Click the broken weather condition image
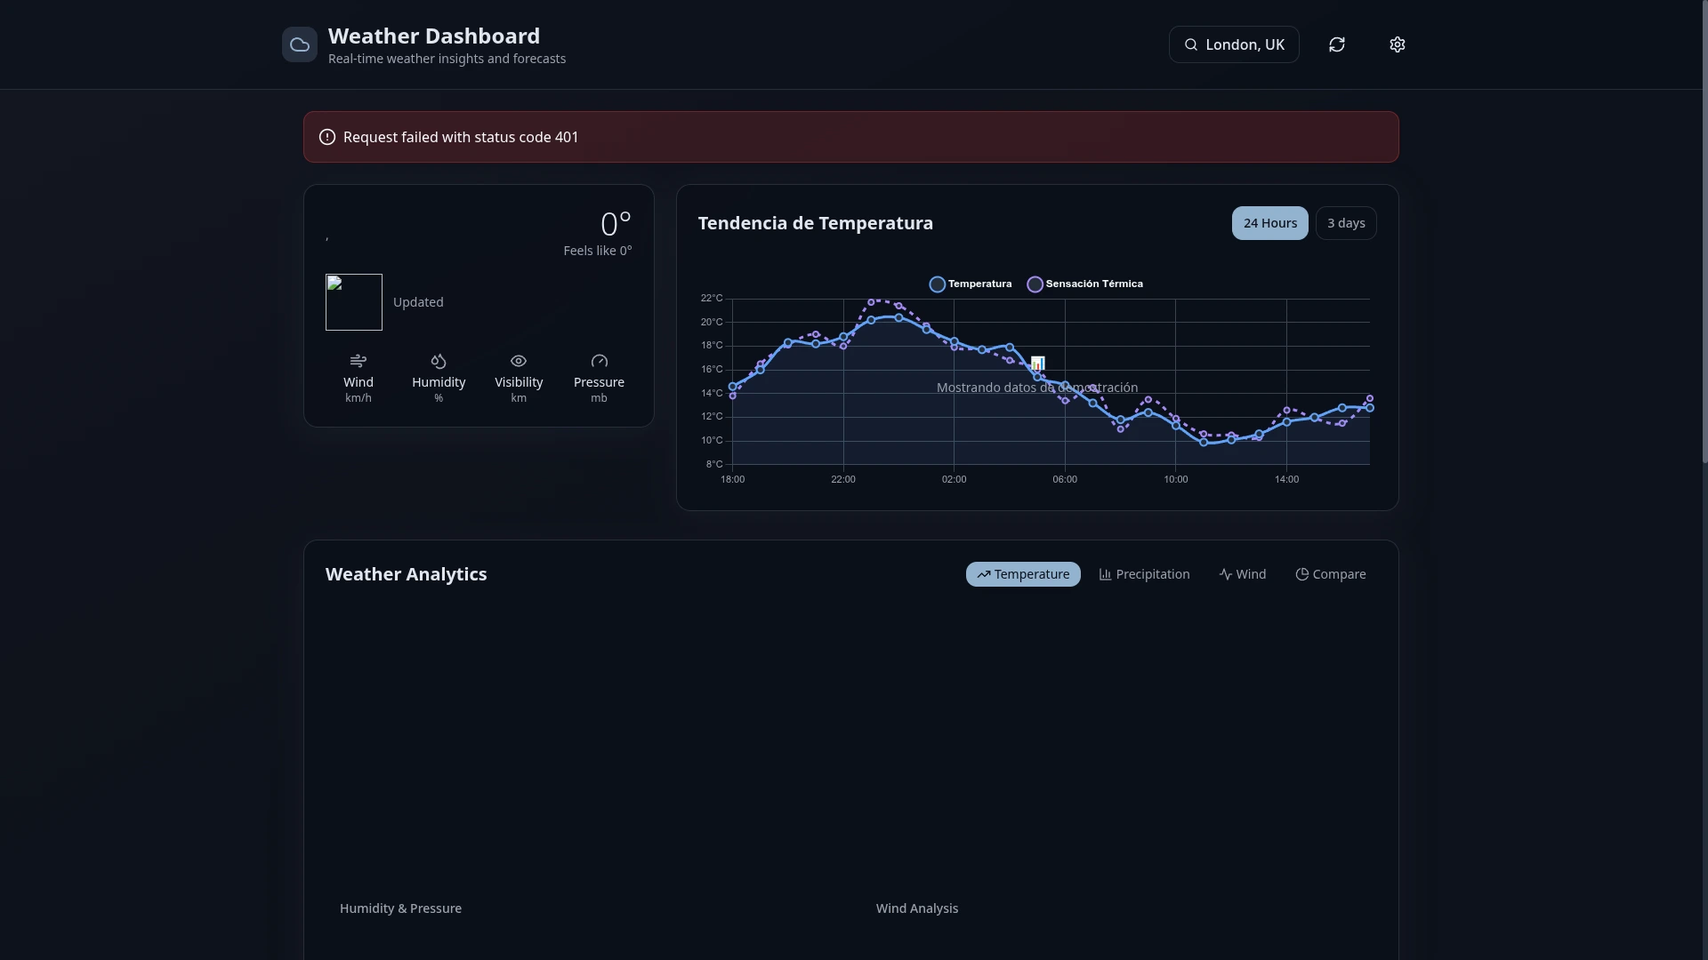This screenshot has width=1708, height=960. tap(354, 302)
